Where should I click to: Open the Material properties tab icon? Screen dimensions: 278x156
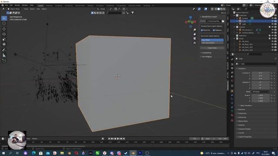coord(232,116)
